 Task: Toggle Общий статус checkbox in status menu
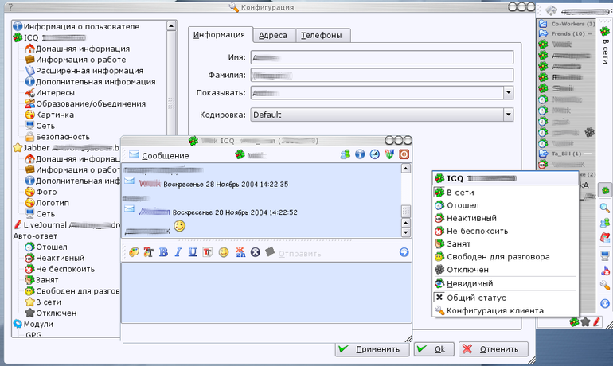coord(439,298)
